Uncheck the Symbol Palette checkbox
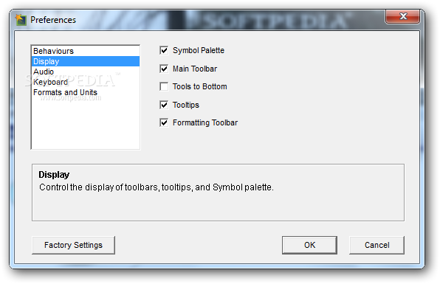440x284 pixels. [164, 50]
